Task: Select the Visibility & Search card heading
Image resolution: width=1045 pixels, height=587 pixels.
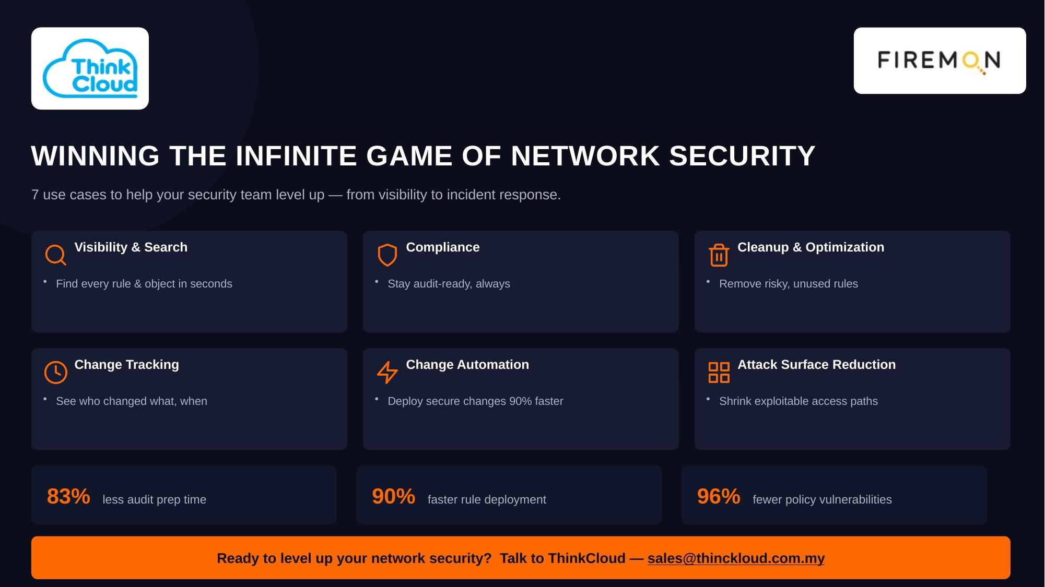Action: coord(131,247)
